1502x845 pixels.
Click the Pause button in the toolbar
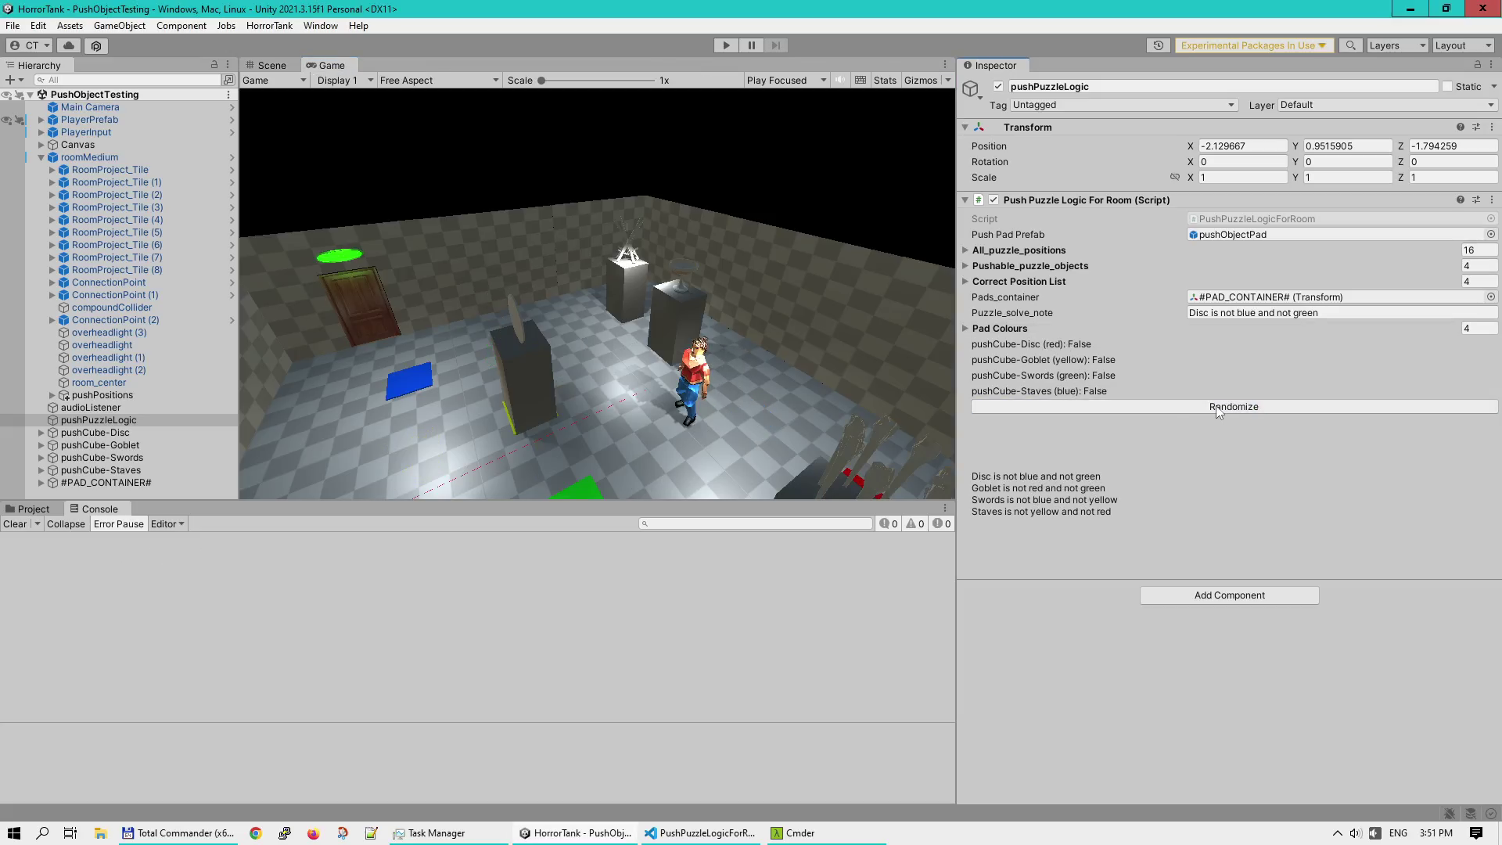751,45
